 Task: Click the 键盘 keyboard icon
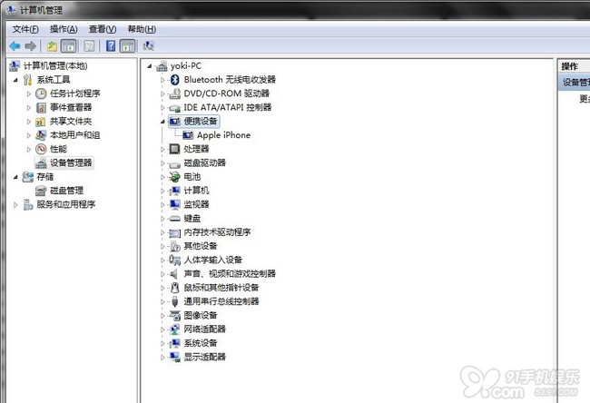(x=174, y=218)
